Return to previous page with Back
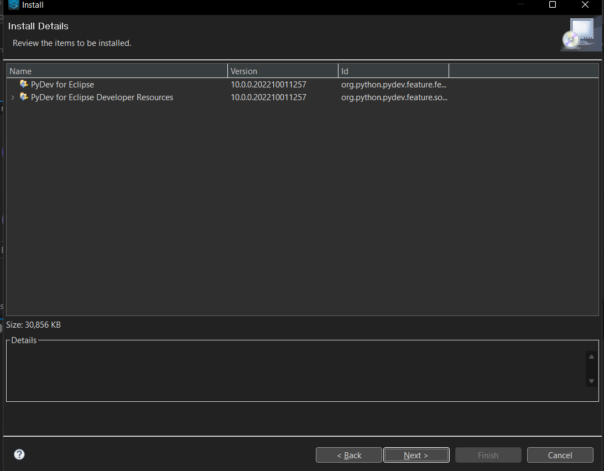Screen dimensions: 604x471 tap(349, 455)
